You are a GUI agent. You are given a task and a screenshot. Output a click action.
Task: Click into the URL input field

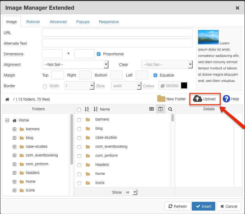pos(117,33)
